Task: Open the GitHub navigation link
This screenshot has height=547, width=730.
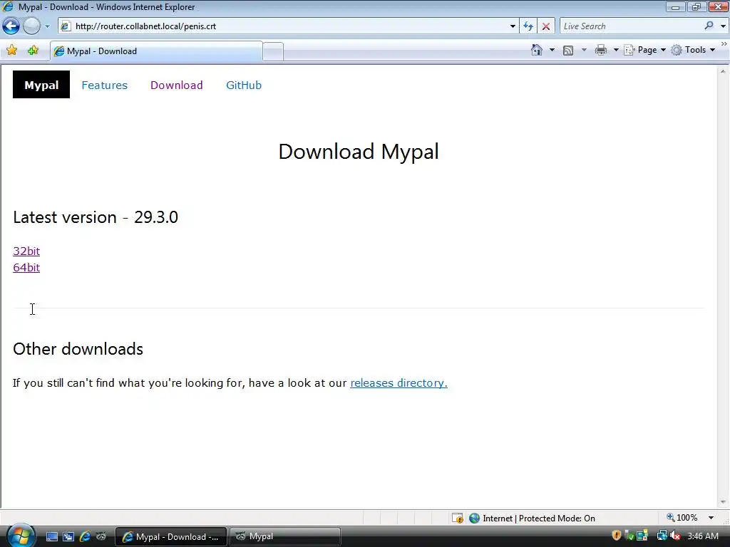Action: coord(244,85)
